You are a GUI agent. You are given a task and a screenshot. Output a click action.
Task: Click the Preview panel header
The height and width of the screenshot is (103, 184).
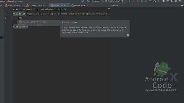coord(115,5)
